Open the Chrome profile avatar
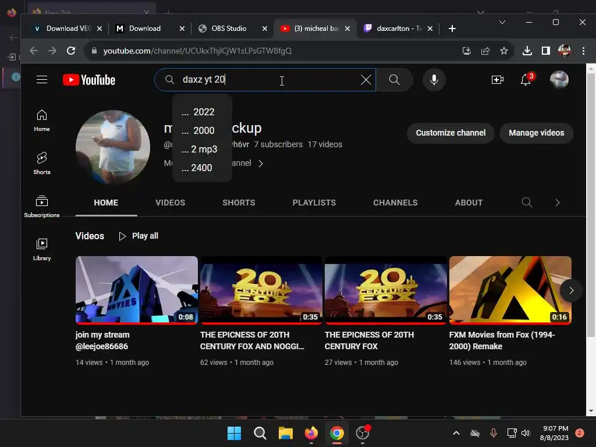596x447 pixels. click(x=565, y=51)
